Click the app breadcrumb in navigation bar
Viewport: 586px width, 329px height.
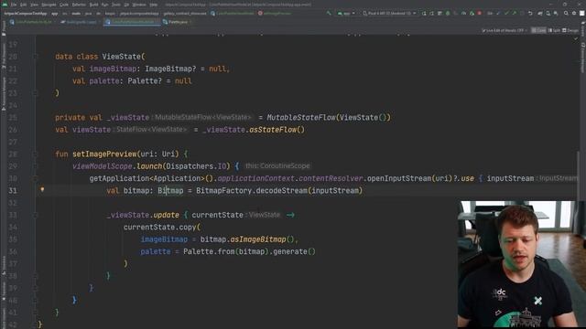point(55,14)
